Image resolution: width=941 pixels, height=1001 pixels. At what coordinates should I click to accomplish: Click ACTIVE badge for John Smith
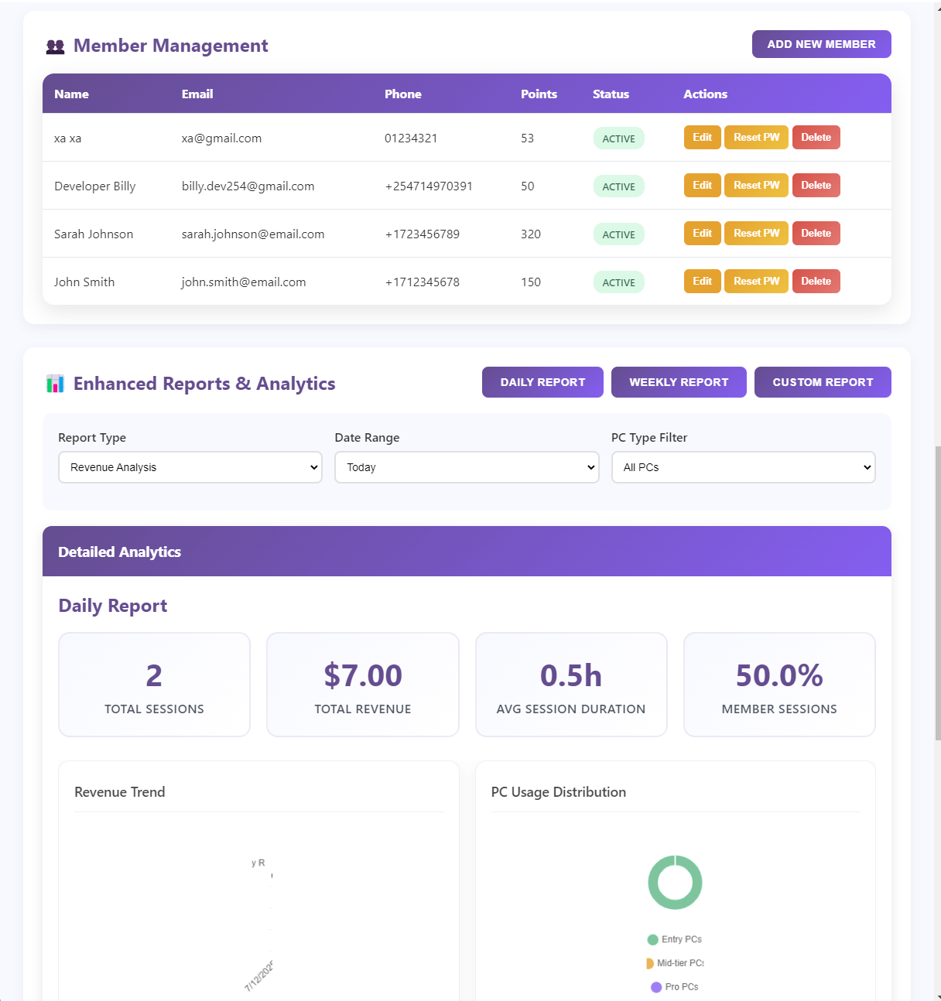pyautogui.click(x=618, y=282)
